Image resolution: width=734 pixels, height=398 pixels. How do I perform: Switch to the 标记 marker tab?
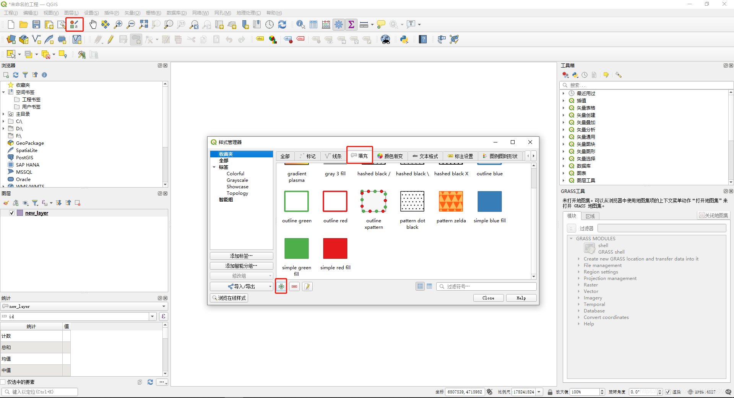click(x=307, y=156)
